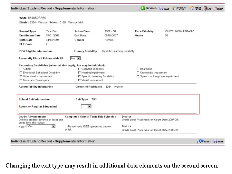Click School value 0120 - Weston Mid
Screen dimensions: 232x174
point(71,22)
